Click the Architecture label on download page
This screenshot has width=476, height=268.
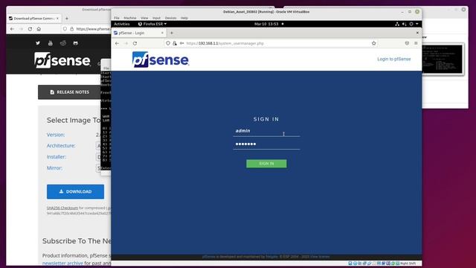coord(61,146)
